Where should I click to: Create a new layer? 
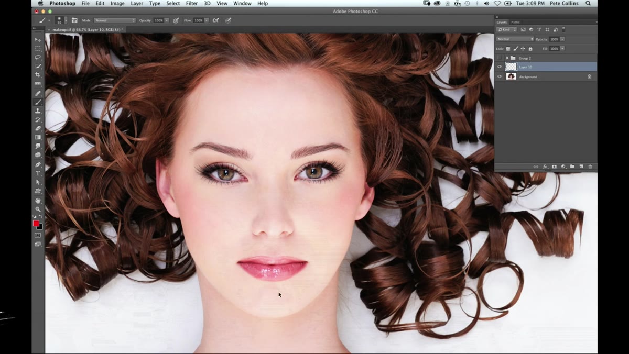581,167
